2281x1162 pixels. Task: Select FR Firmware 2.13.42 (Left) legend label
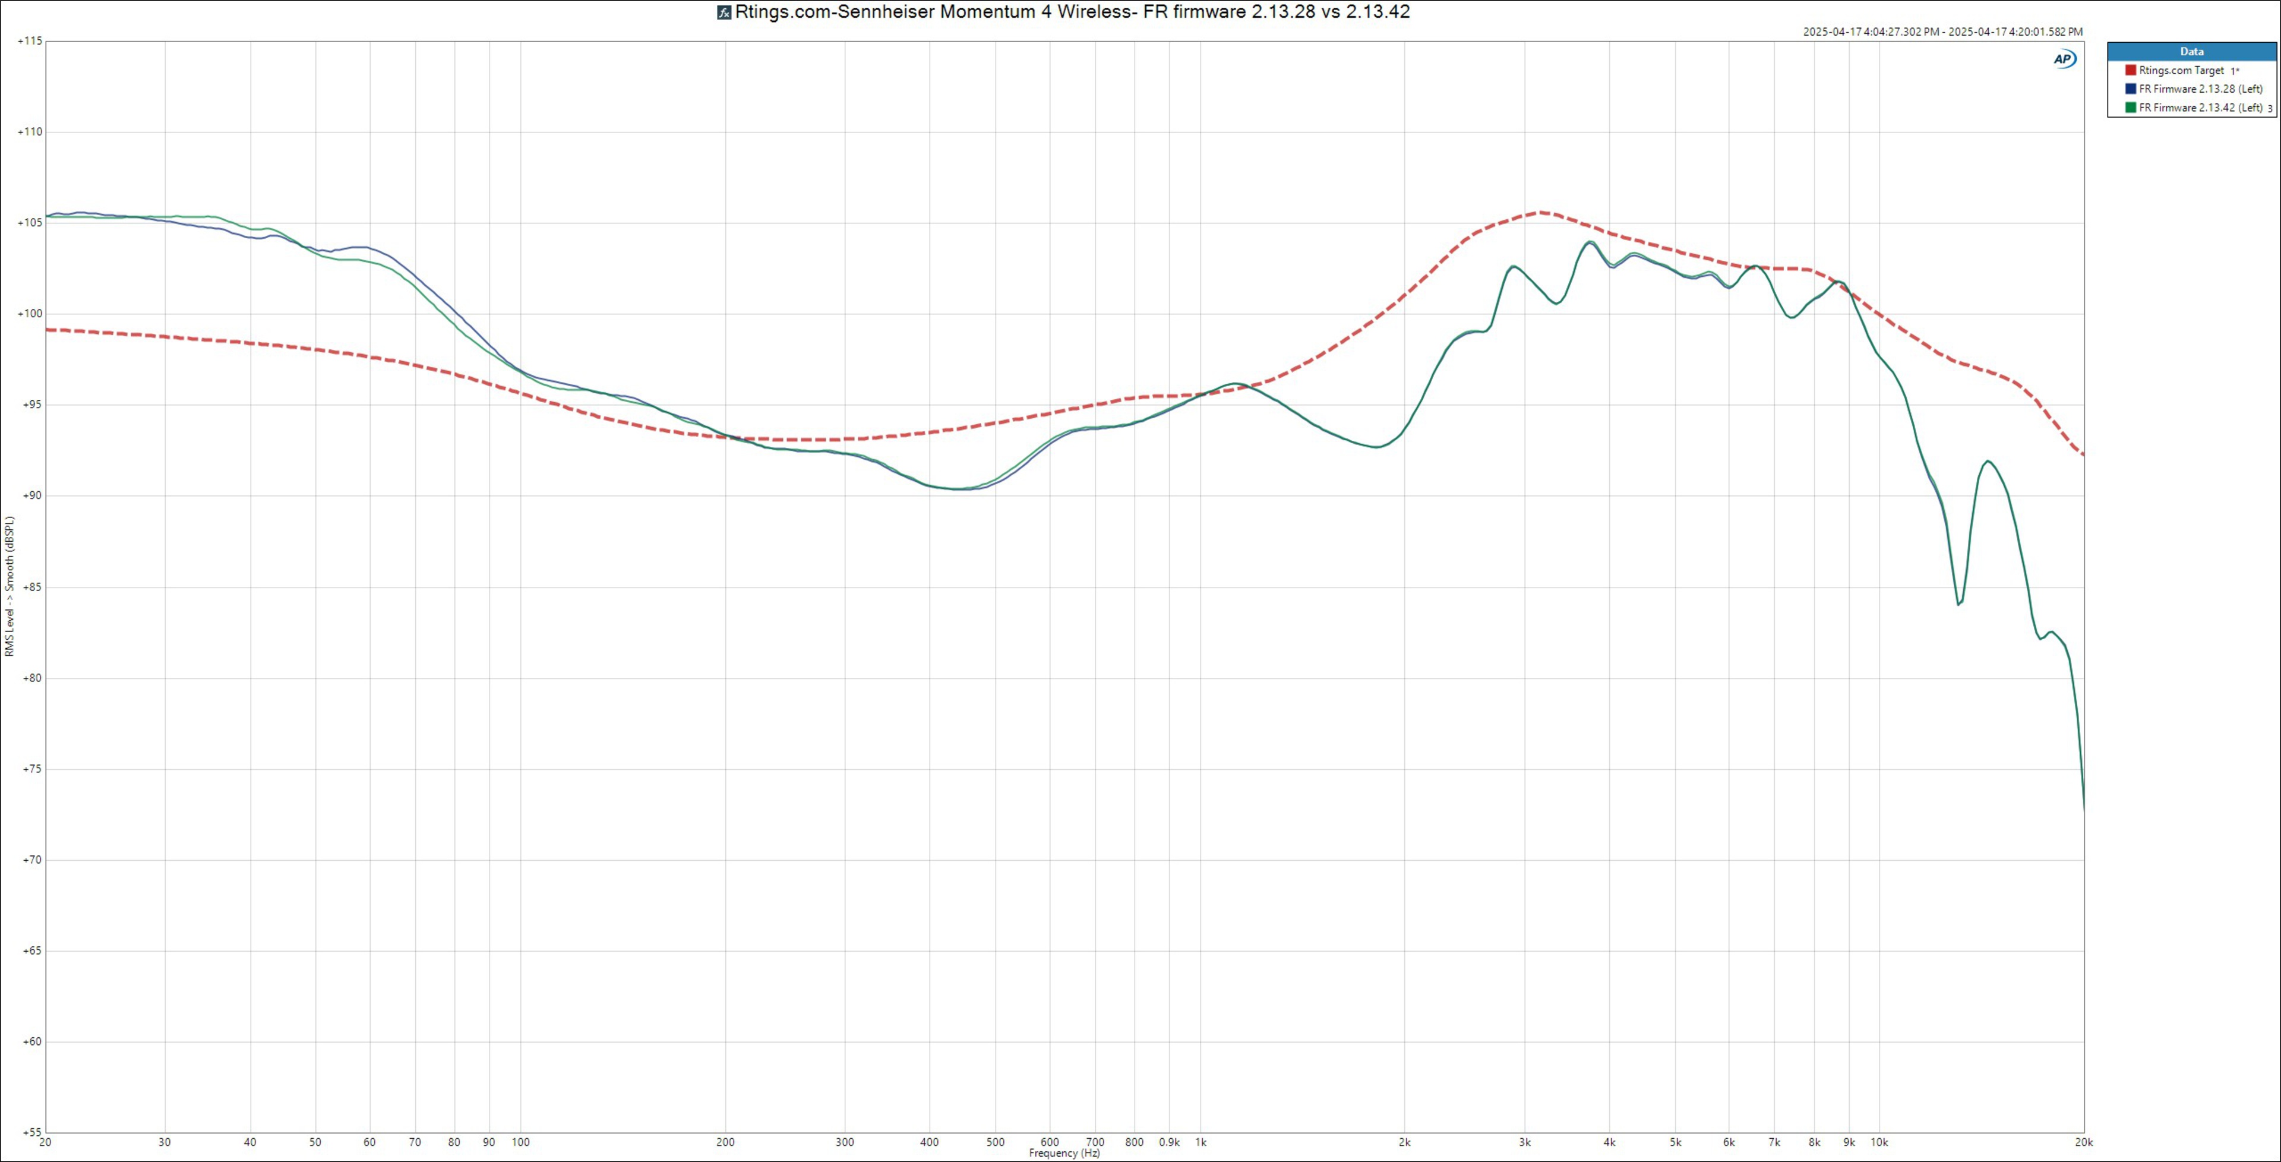click(x=2200, y=108)
